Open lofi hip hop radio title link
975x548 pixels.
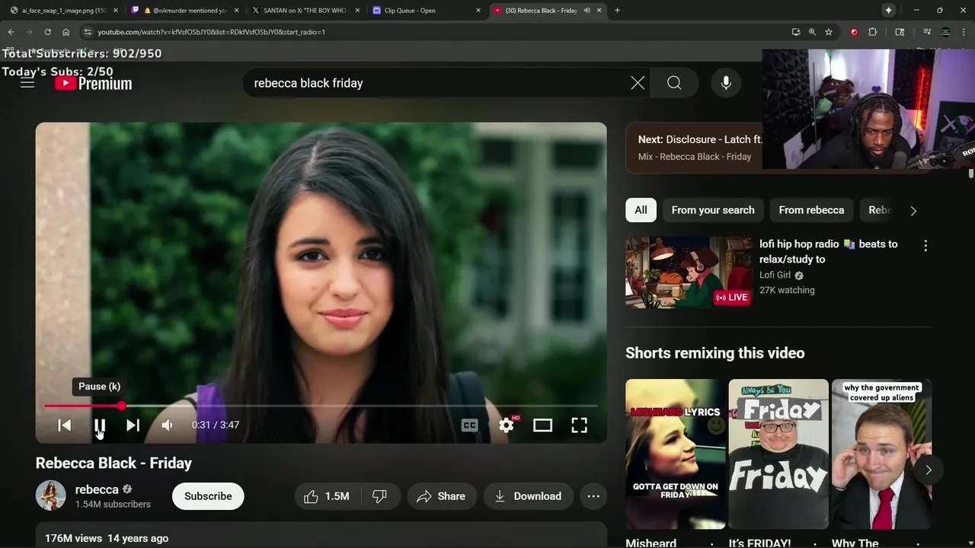(x=828, y=251)
